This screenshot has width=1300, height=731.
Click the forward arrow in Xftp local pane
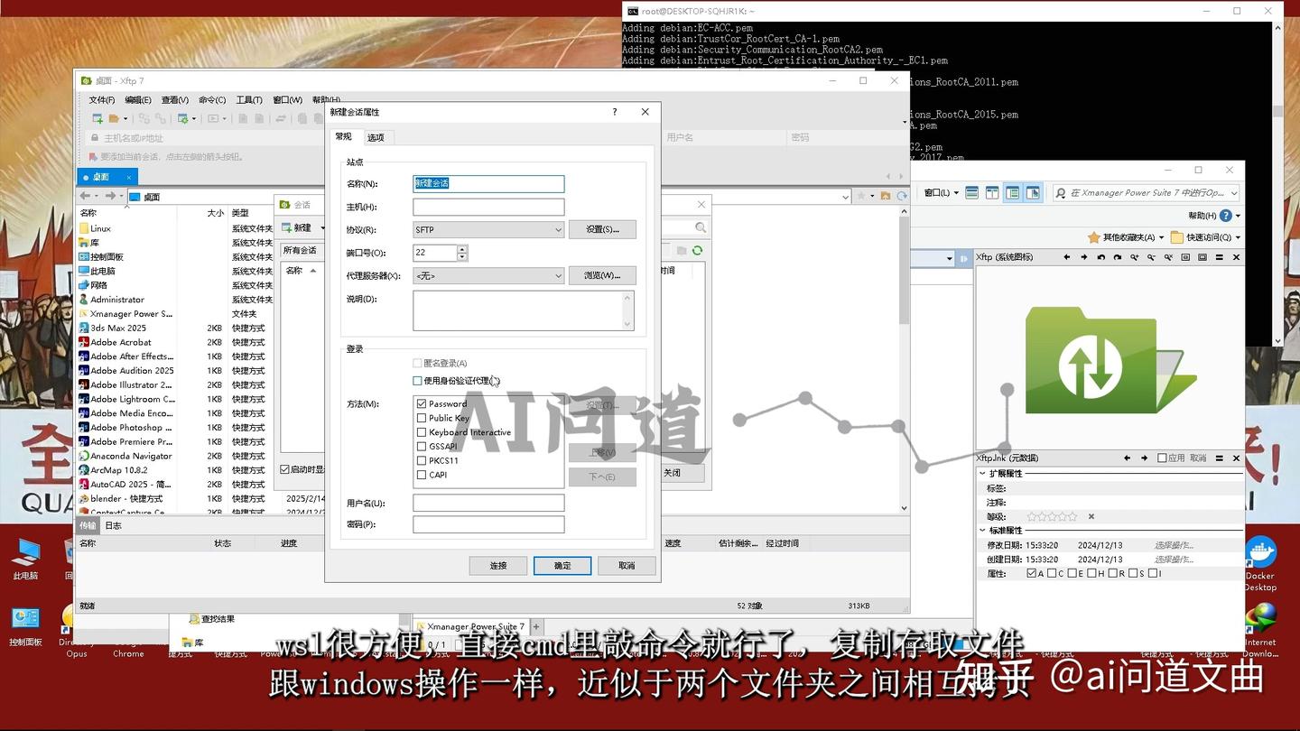(x=109, y=196)
